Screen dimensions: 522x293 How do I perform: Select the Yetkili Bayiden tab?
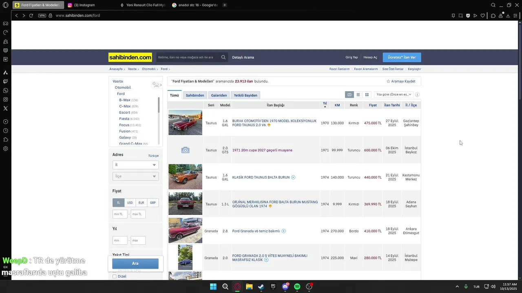[x=246, y=95]
